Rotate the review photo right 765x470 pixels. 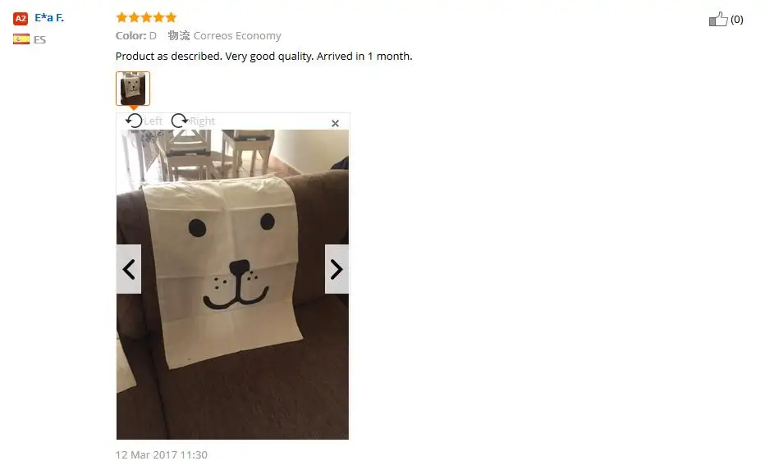pos(180,121)
